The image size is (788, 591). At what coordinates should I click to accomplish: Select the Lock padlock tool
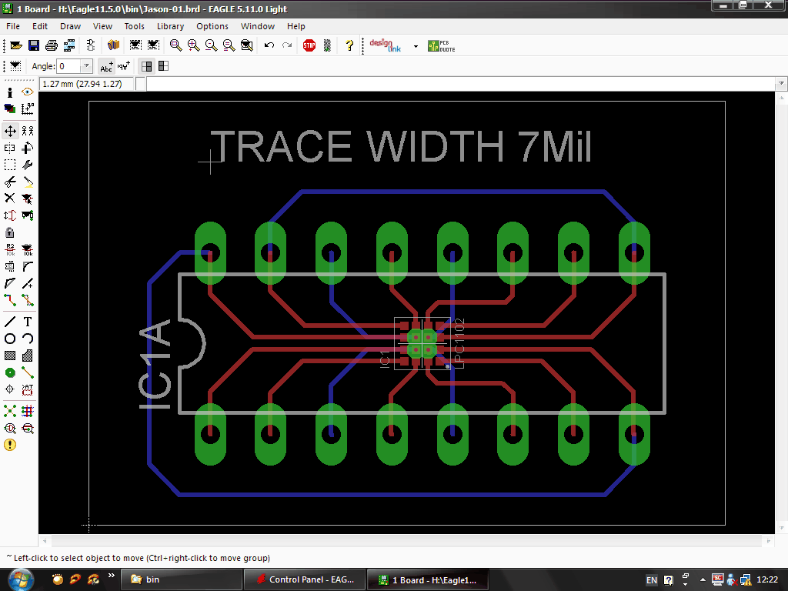coord(9,232)
